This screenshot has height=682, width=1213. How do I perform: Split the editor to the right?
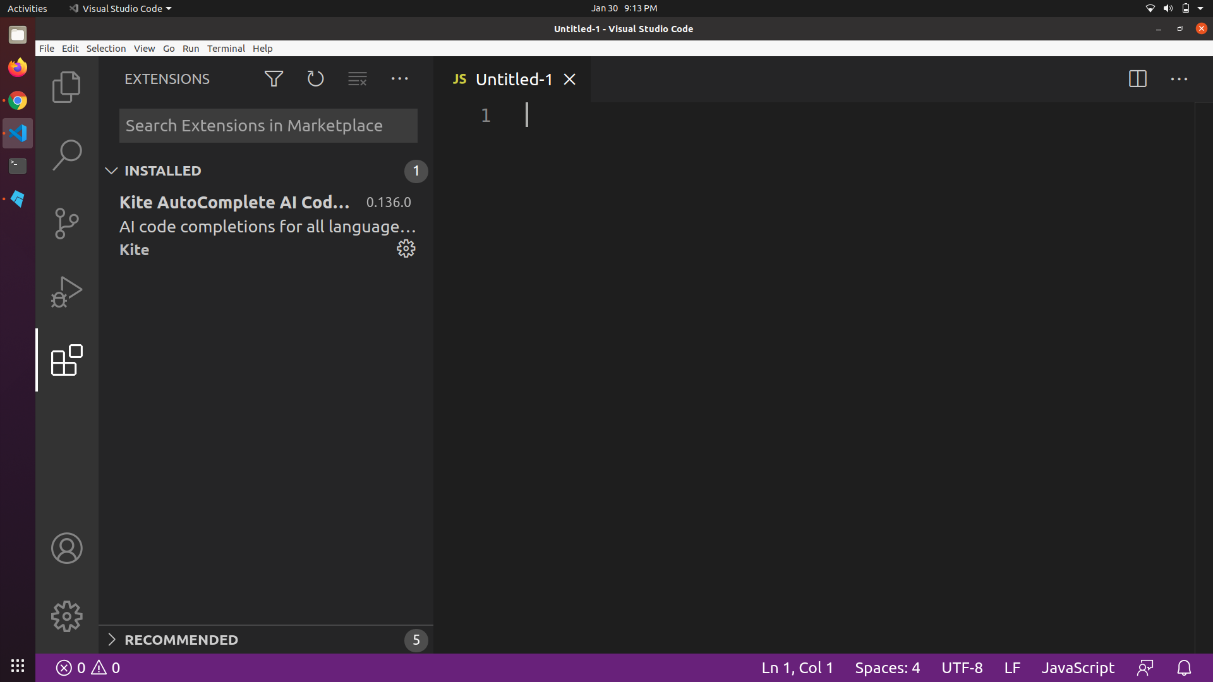click(1137, 79)
